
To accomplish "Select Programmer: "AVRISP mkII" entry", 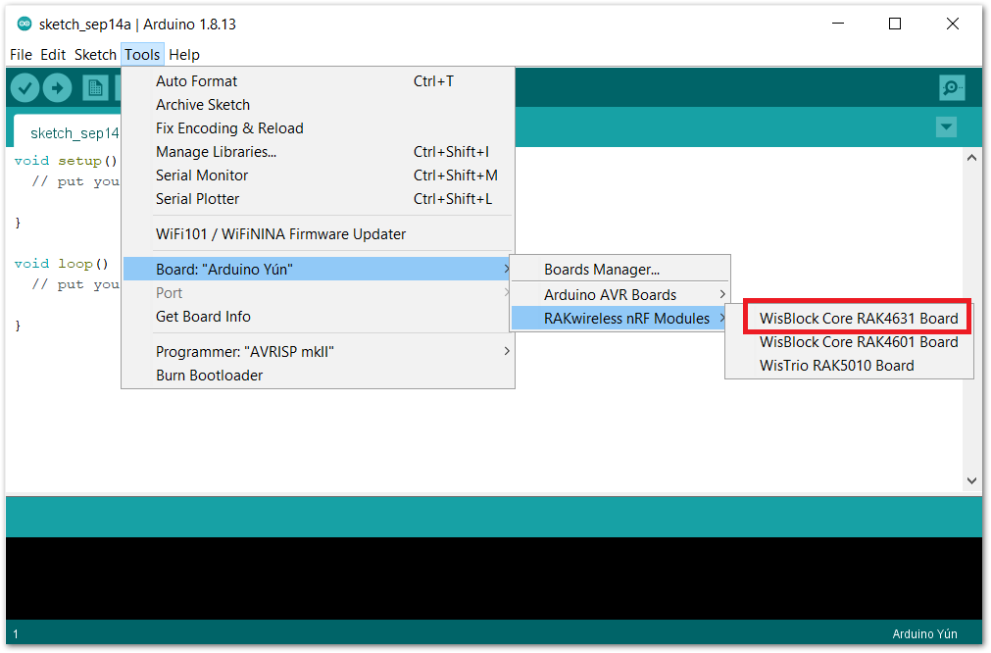I will click(x=318, y=351).
